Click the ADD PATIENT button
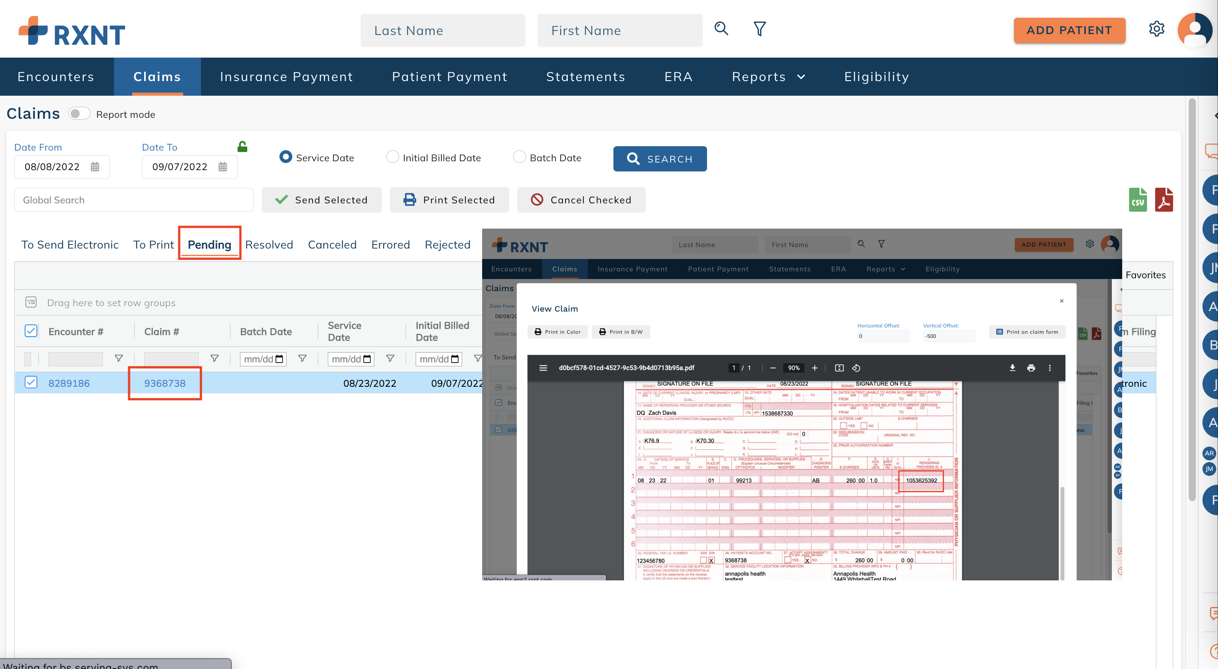This screenshot has height=669, width=1218. click(x=1069, y=30)
